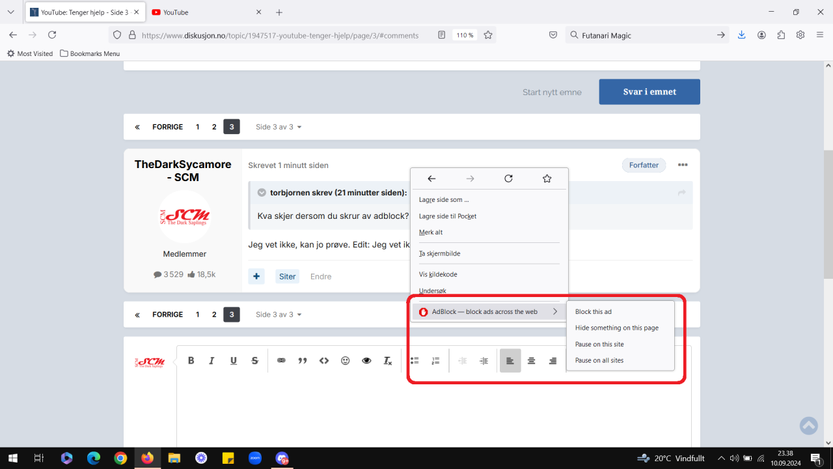Screen dimensions: 833x469
Task: Insert a bulleted list in editor
Action: [x=415, y=360]
